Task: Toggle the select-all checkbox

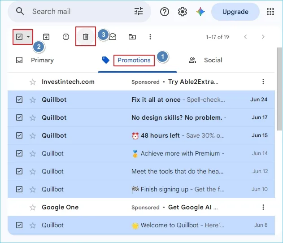Action: tap(19, 37)
